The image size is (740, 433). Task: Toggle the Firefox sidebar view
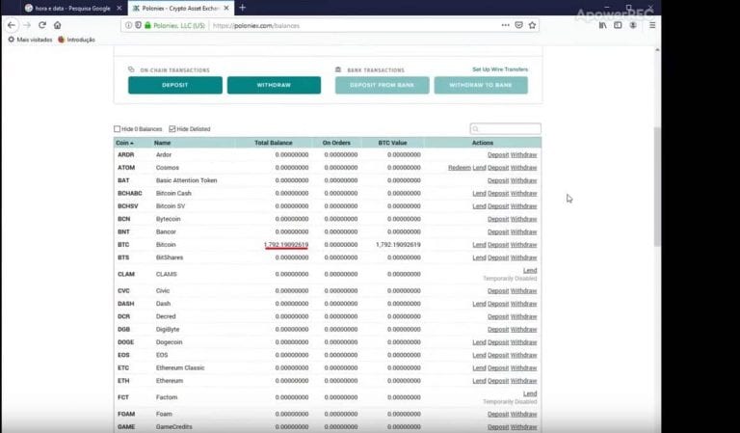618,25
